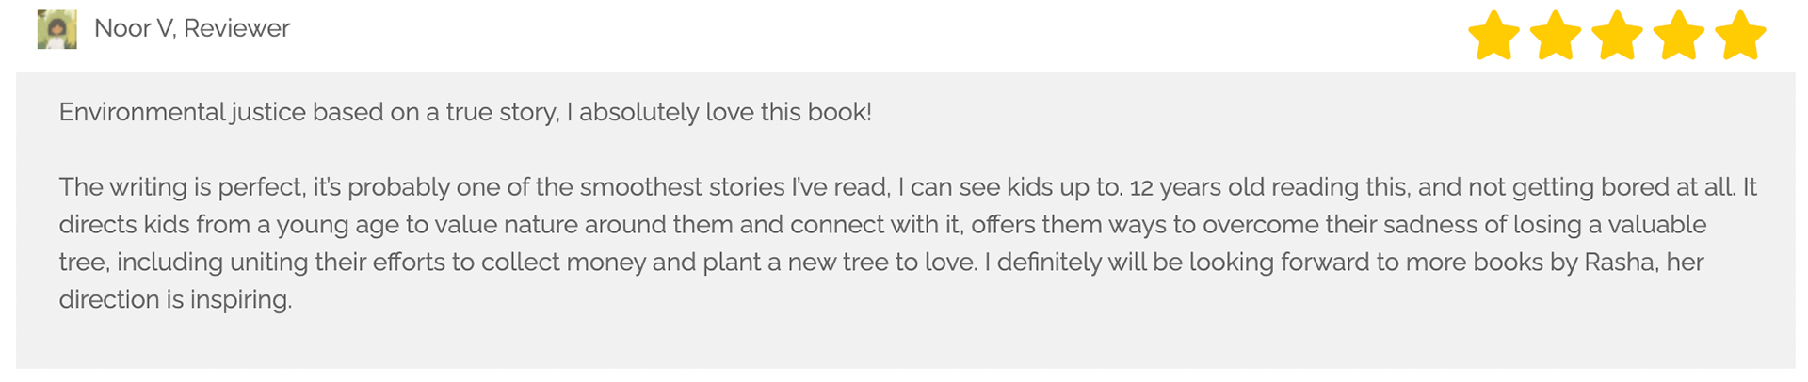Select the first rating star
The image size is (1808, 382).
(x=1493, y=36)
